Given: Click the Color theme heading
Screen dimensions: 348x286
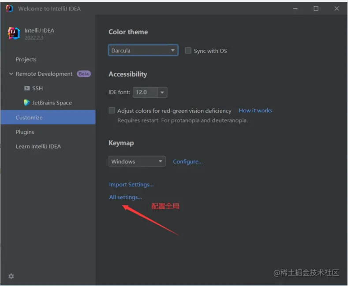Looking at the screenshot, I should tap(128, 32).
